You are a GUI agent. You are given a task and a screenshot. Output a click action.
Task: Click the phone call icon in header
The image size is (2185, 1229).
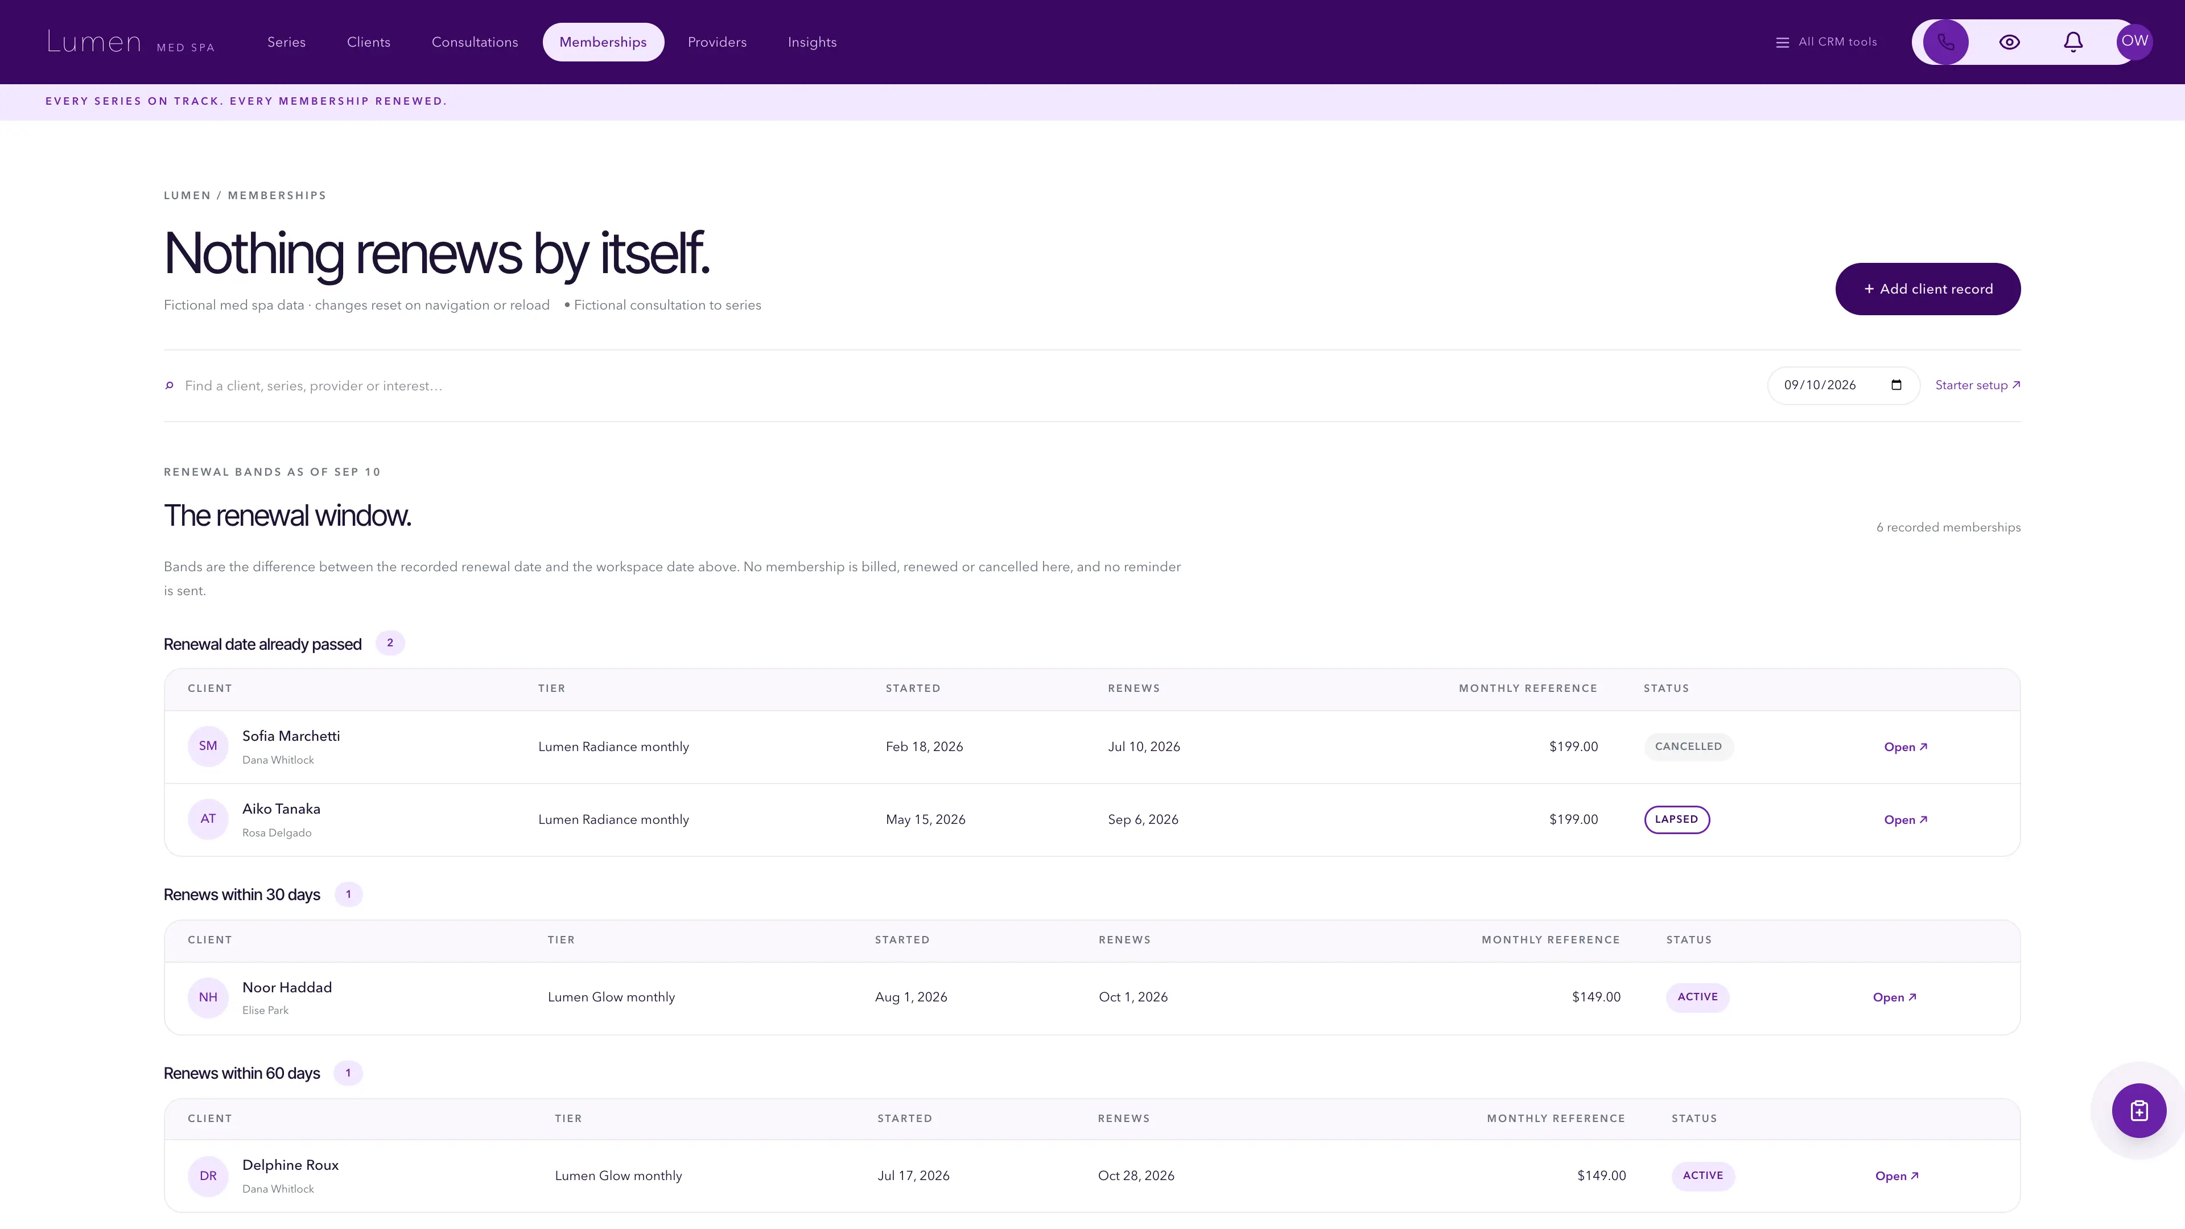tap(1946, 42)
